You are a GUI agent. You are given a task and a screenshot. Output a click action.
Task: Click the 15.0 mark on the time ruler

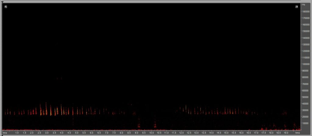click(226, 133)
